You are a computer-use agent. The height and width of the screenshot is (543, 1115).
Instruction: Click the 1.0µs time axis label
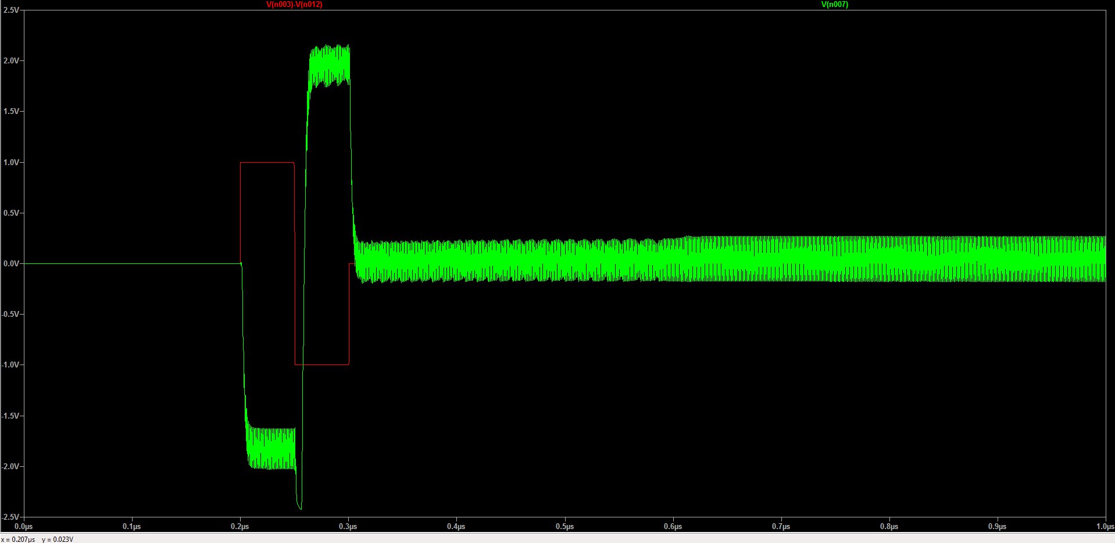(1105, 527)
